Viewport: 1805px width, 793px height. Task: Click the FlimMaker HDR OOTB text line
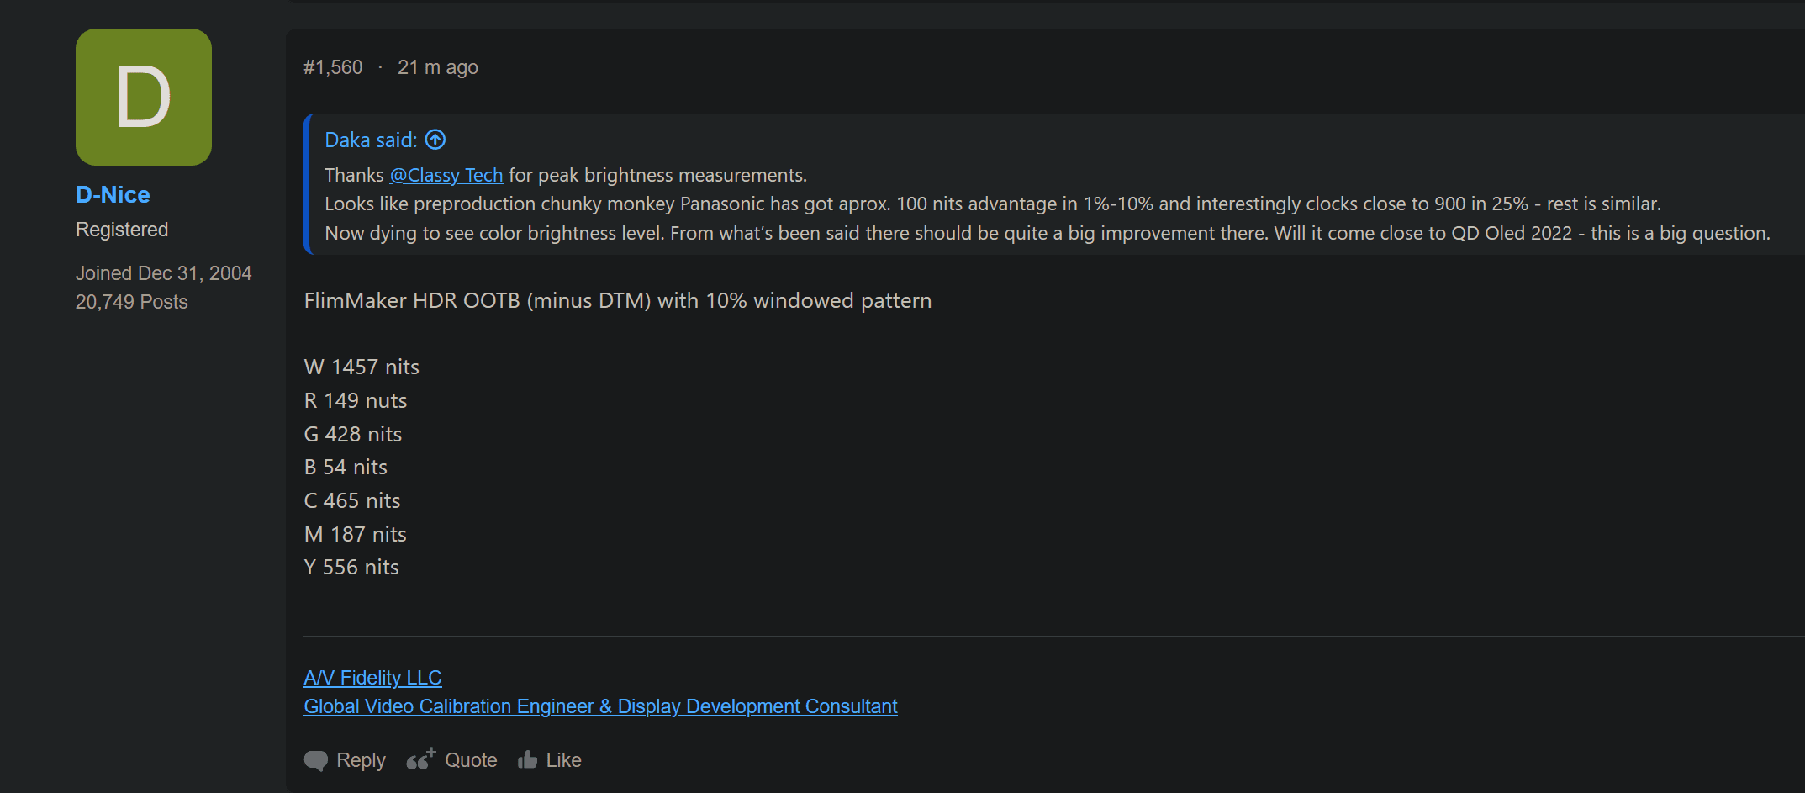coord(618,300)
